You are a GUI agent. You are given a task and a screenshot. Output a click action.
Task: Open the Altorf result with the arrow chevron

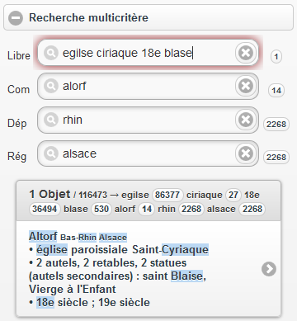pos(269,269)
